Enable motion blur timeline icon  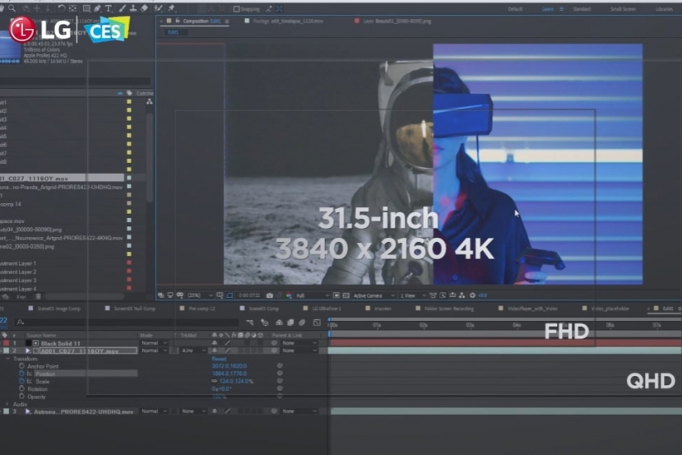tap(302, 323)
